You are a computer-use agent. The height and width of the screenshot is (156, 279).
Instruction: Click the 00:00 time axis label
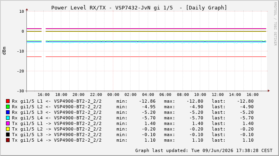113,95
